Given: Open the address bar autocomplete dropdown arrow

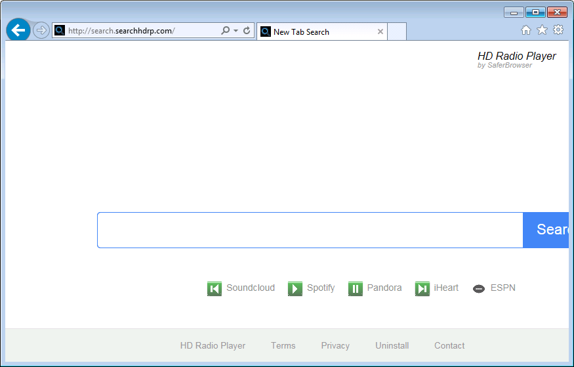Looking at the screenshot, I should click(x=236, y=30).
